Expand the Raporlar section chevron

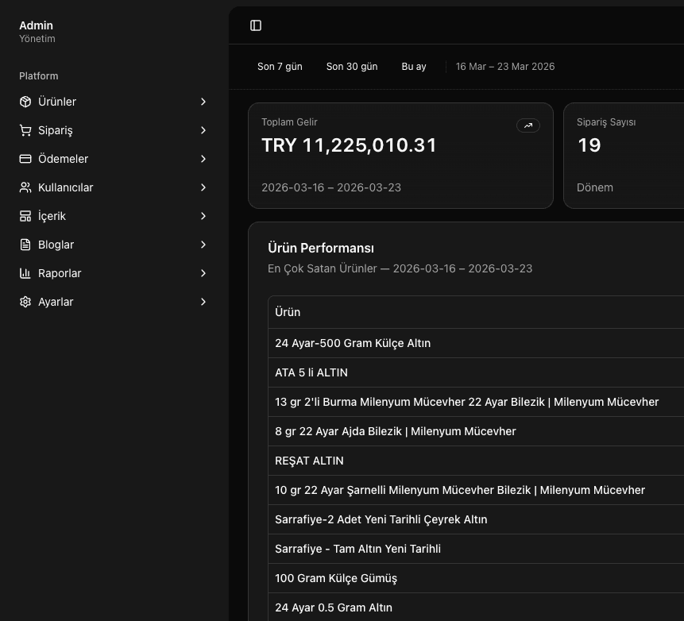pyautogui.click(x=203, y=273)
